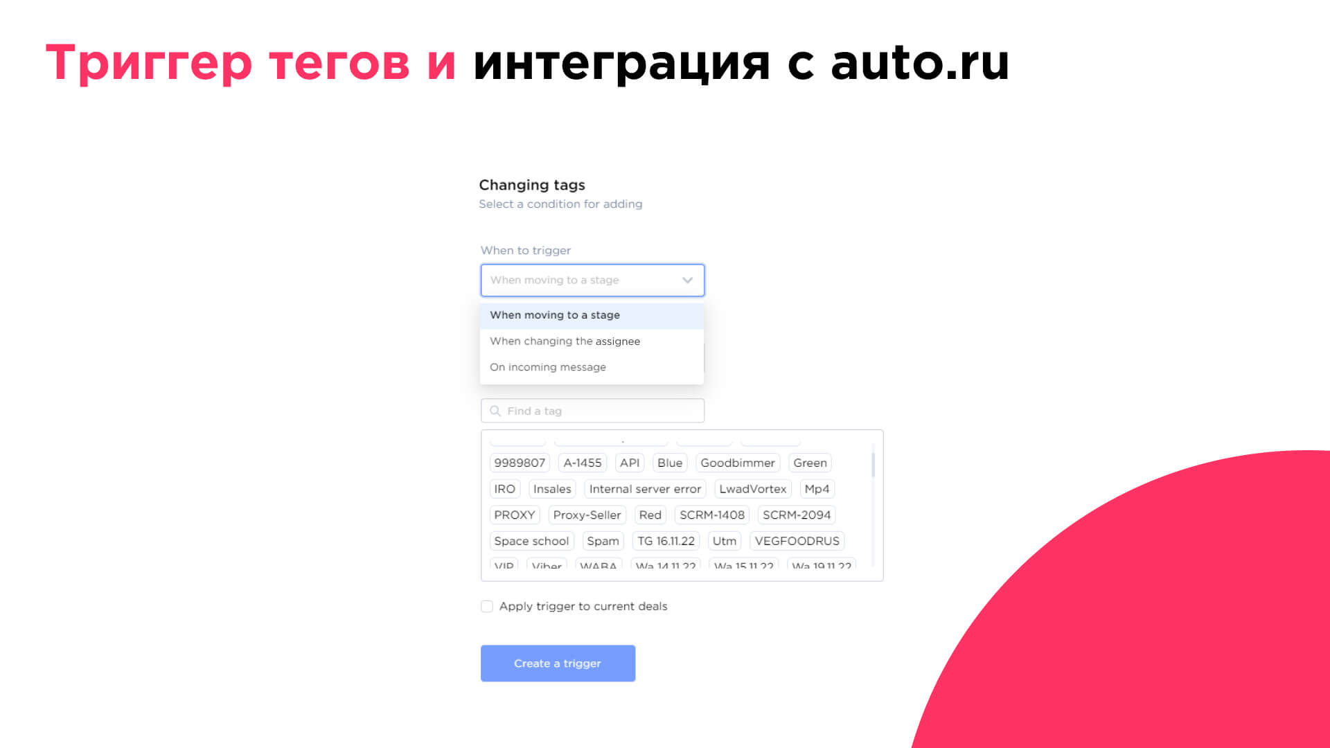Click the dropdown chevron for trigger selection
1330x748 pixels.
pos(688,280)
